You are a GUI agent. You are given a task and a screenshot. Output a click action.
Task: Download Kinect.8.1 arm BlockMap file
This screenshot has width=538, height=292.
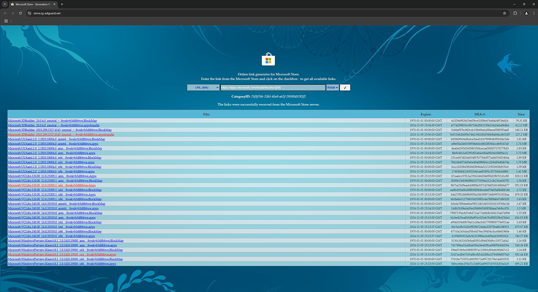click(66, 241)
